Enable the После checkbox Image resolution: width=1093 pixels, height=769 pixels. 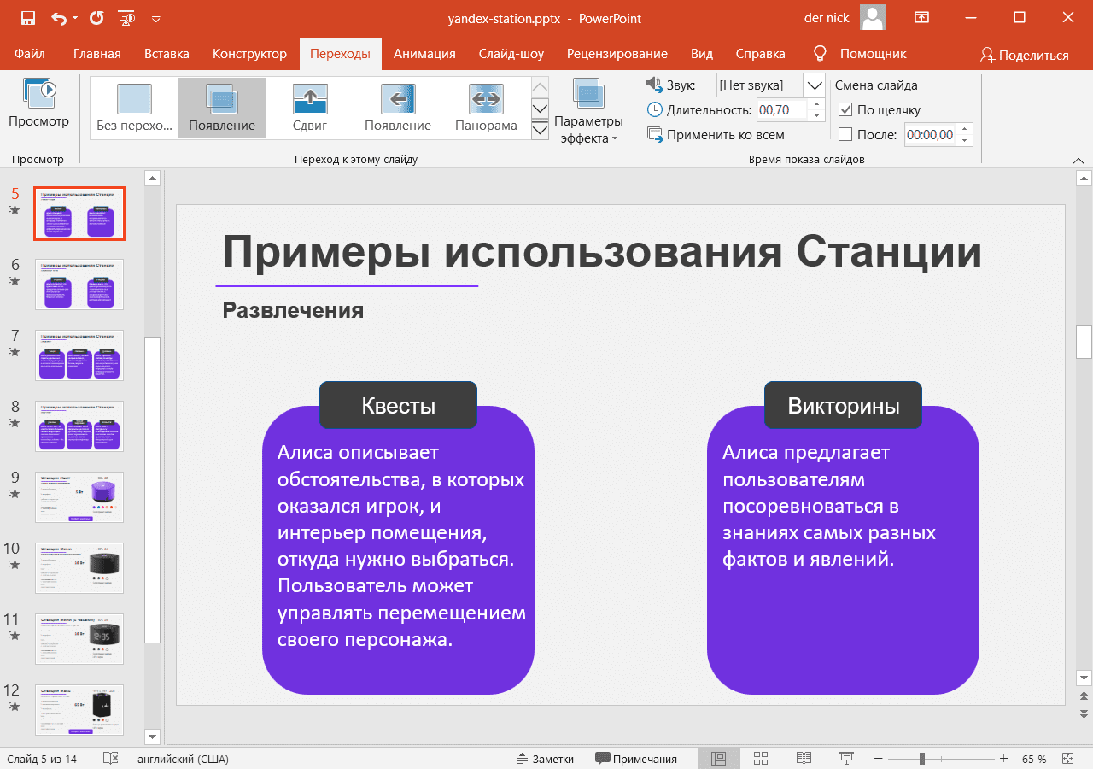(x=846, y=134)
